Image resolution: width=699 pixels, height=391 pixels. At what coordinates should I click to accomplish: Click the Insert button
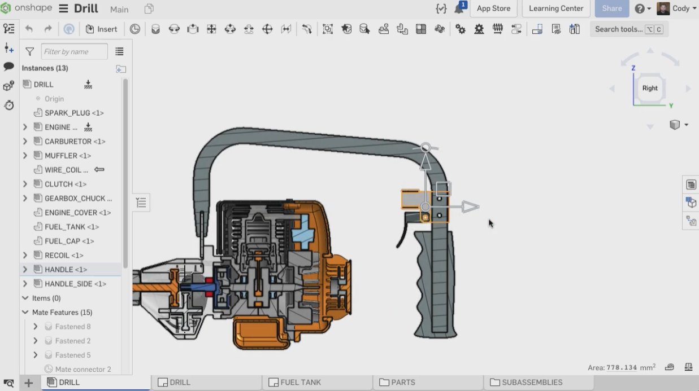point(102,29)
